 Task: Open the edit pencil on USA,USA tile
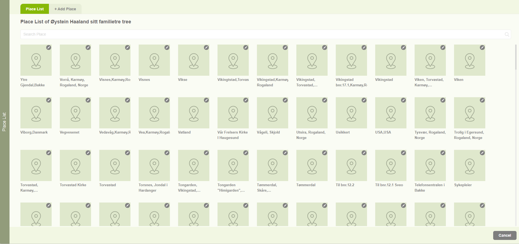(x=403, y=100)
